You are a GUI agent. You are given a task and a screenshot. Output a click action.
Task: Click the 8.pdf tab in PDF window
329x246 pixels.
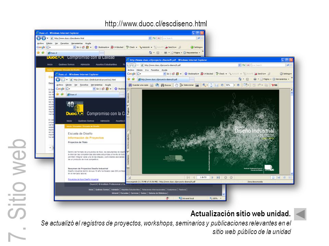pyautogui.click(x=163, y=80)
